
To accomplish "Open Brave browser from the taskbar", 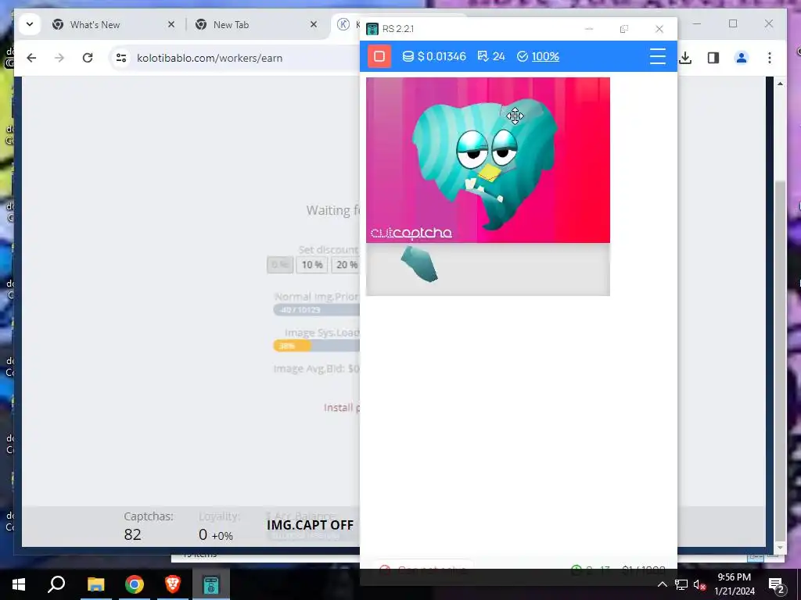I will pyautogui.click(x=173, y=584).
